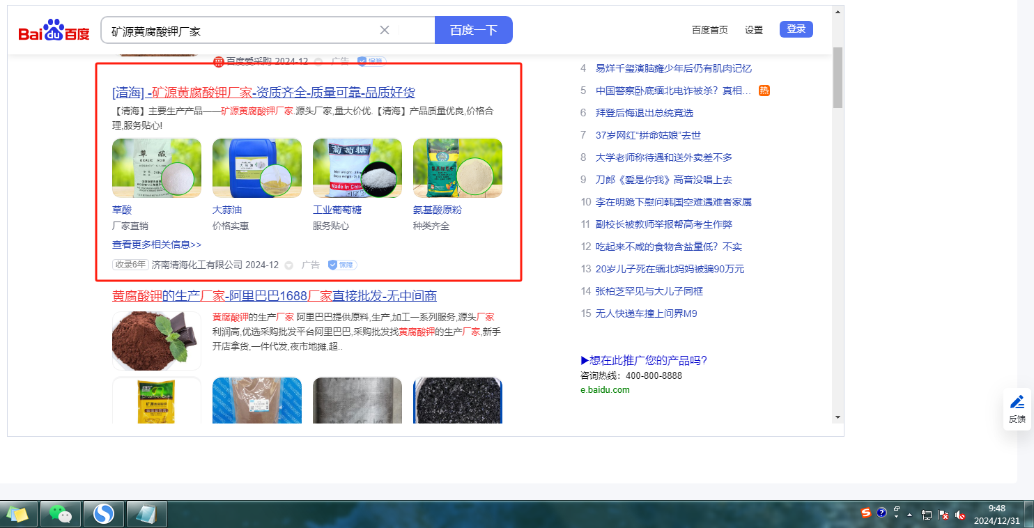Image resolution: width=1034 pixels, height=528 pixels.
Task: Click the 保障 shield badge beside 济南清海化工
Action: coord(342,265)
